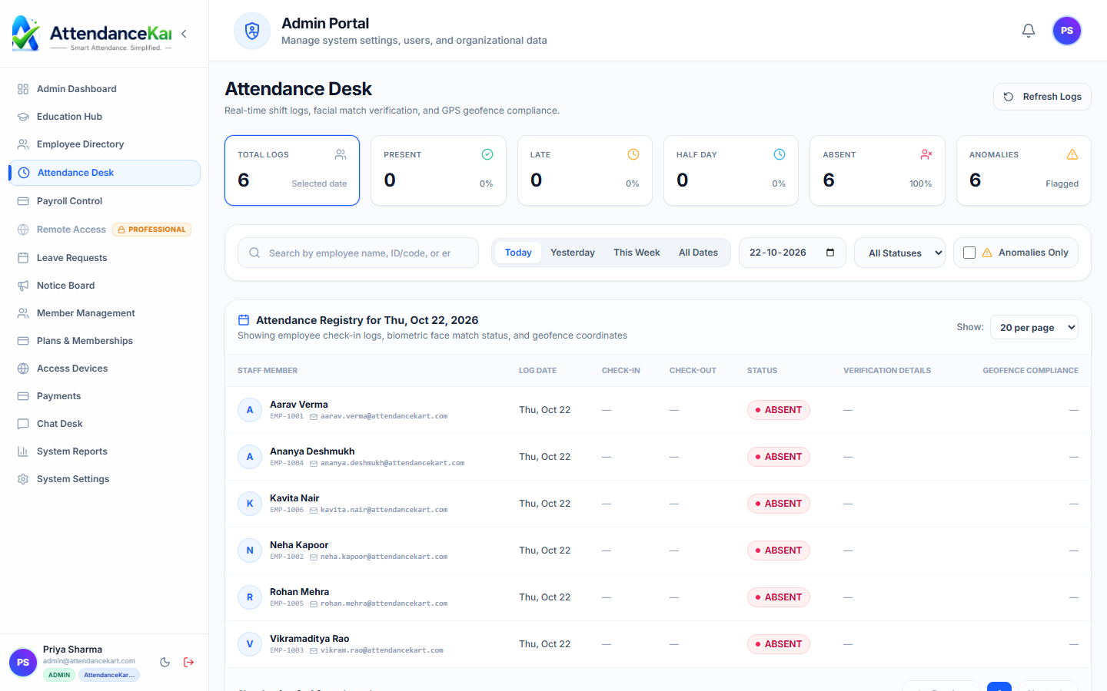This screenshot has height=691, width=1107.
Task: Open Employee Directory in sidebar
Action: tap(105, 144)
